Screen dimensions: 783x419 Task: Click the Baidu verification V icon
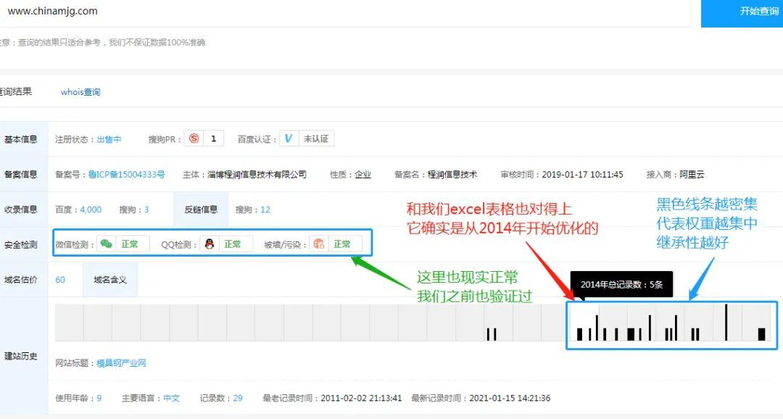[x=289, y=139]
